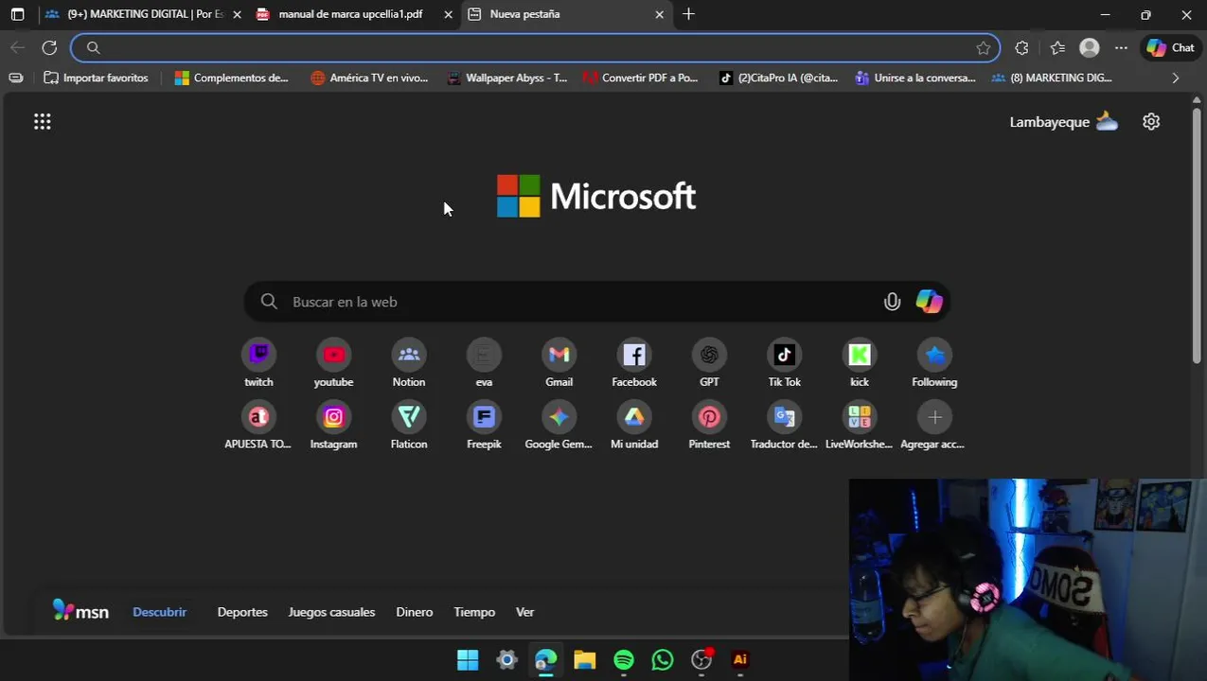Open the Following shortcut tile
The image size is (1207, 681).
pos(934,363)
